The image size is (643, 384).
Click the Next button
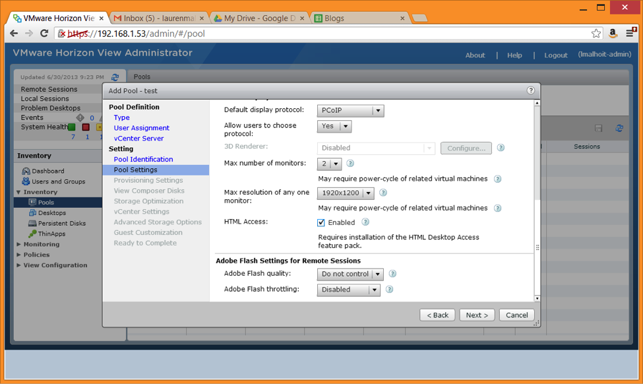click(477, 315)
